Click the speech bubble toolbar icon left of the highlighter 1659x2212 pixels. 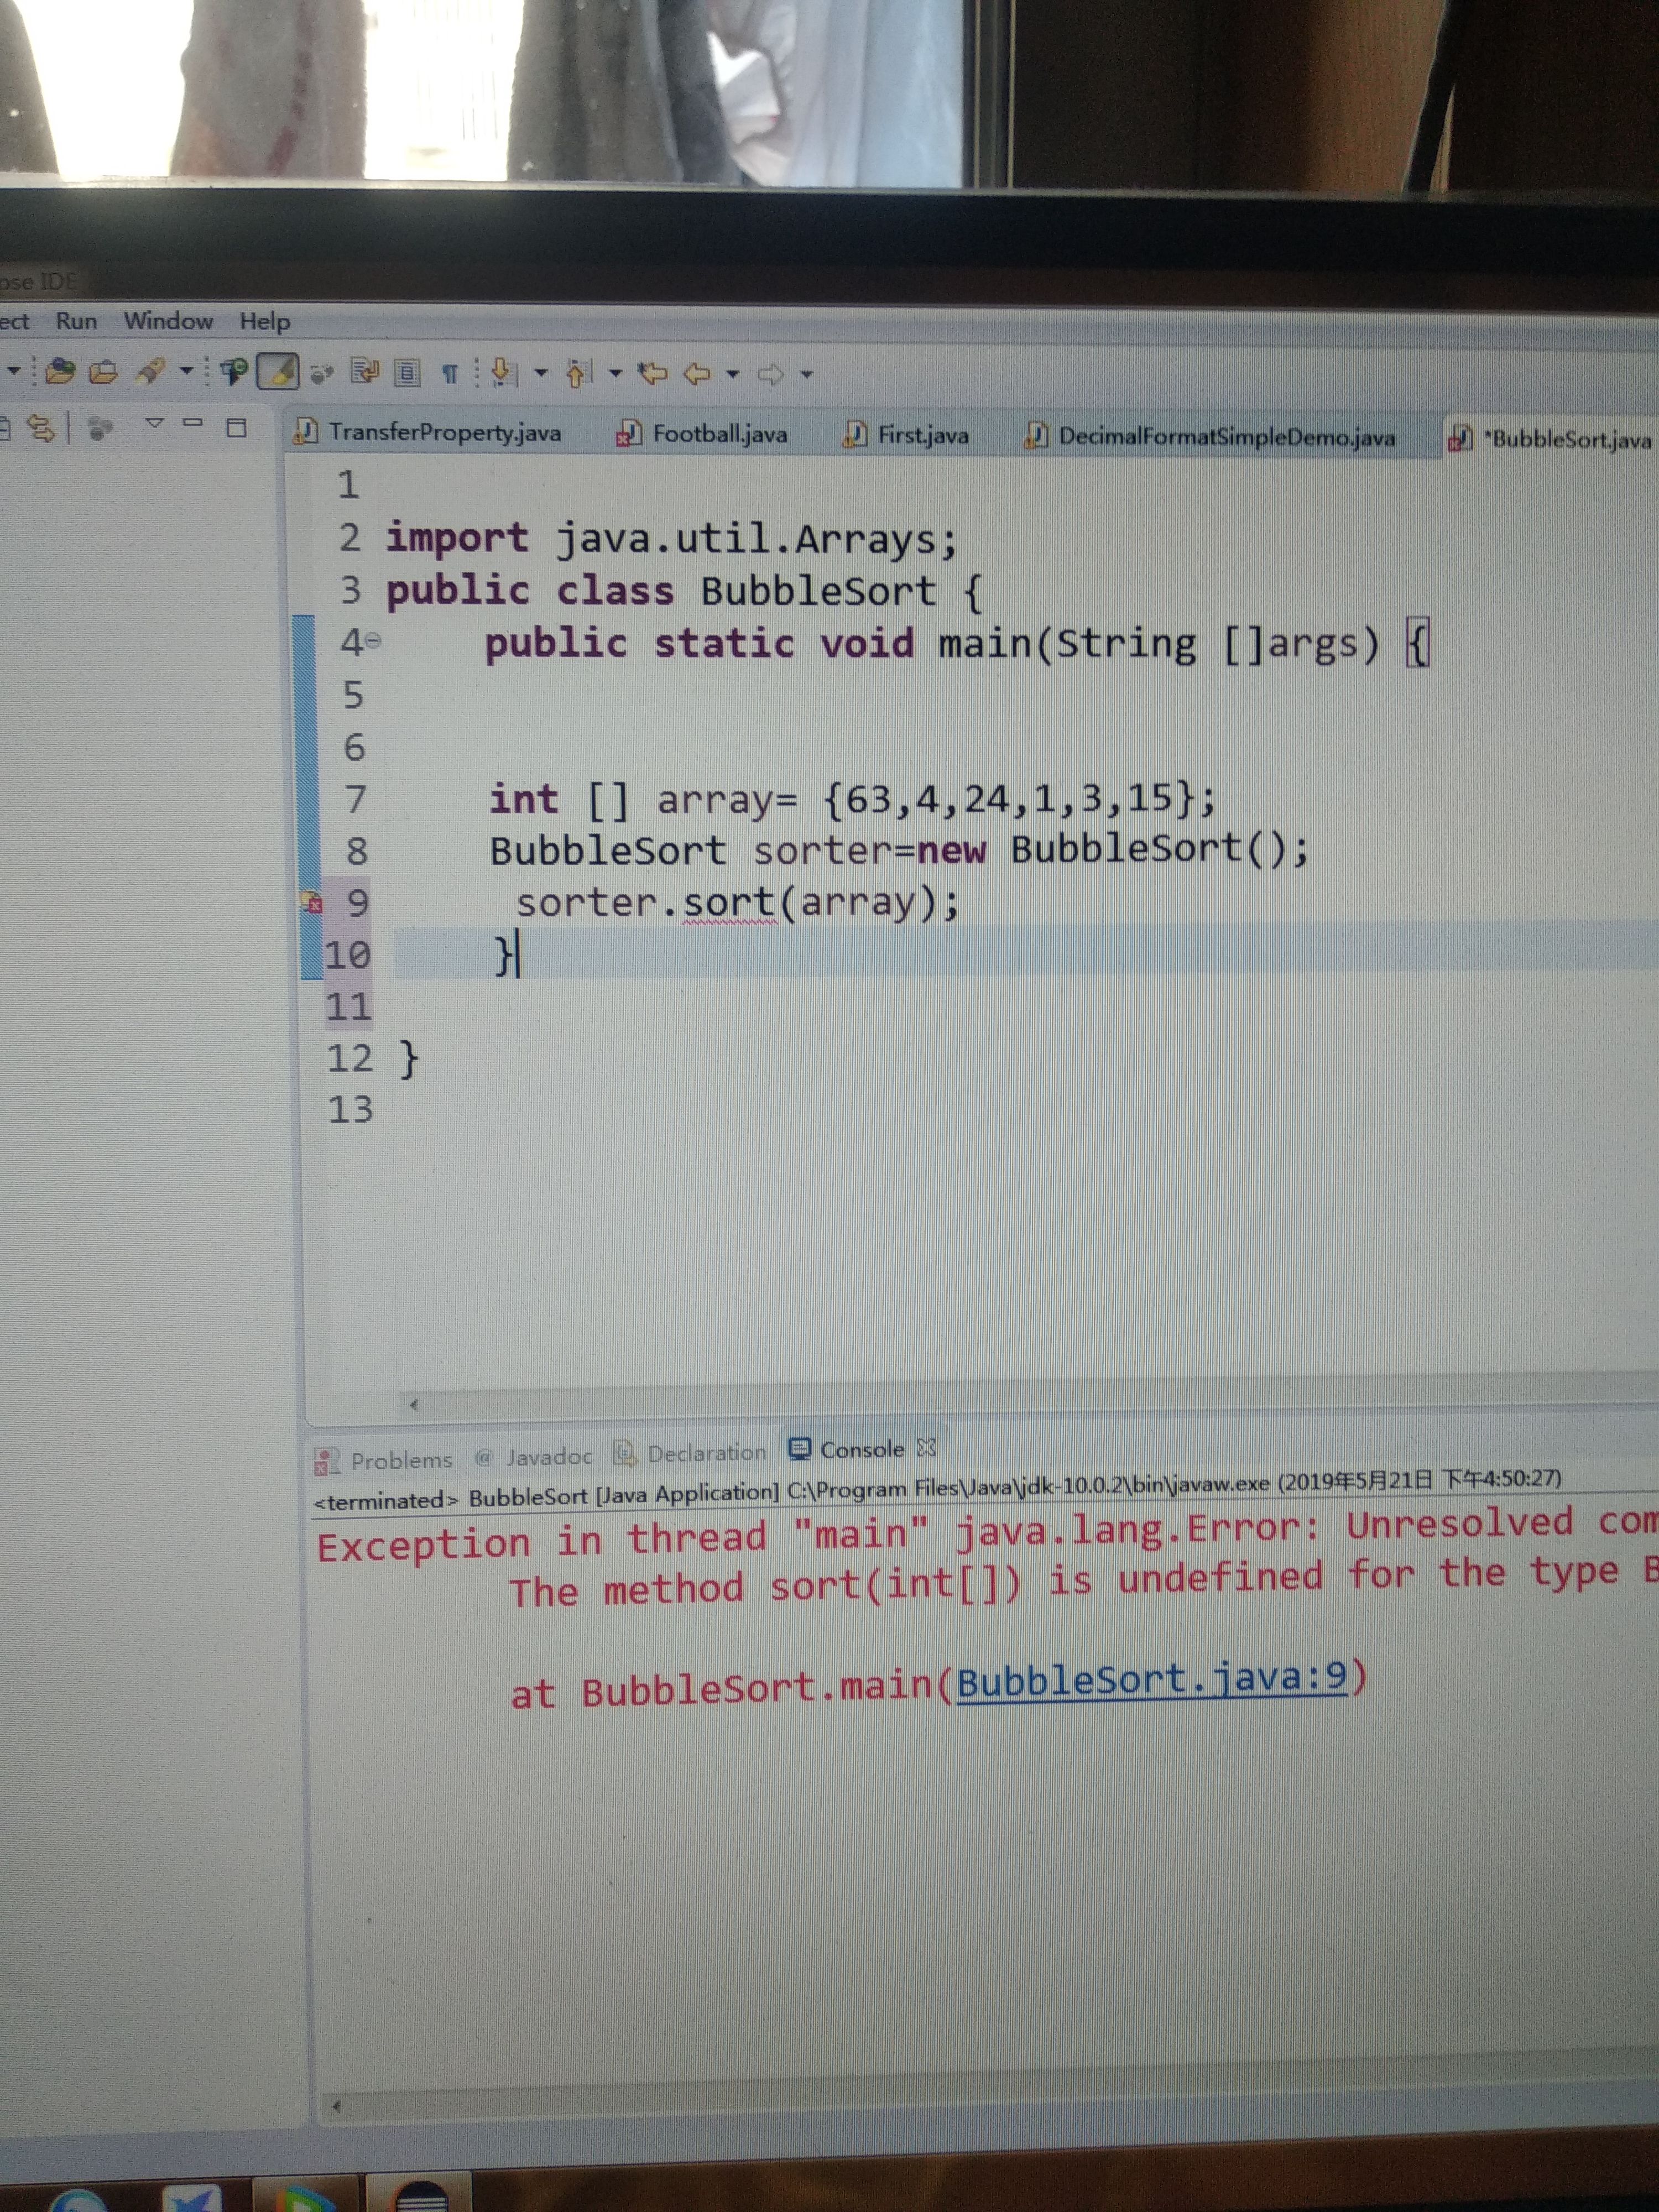click(235, 372)
